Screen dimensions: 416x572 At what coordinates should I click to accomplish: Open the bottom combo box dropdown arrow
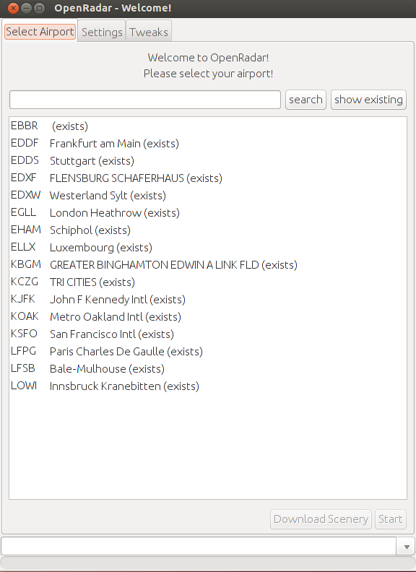coord(406,547)
